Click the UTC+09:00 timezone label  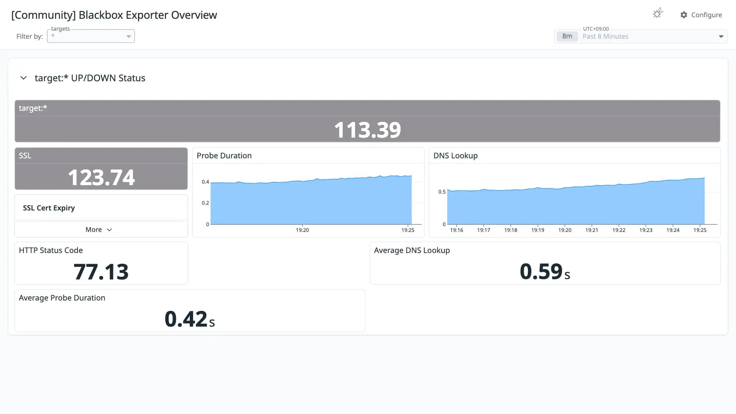tap(596, 29)
